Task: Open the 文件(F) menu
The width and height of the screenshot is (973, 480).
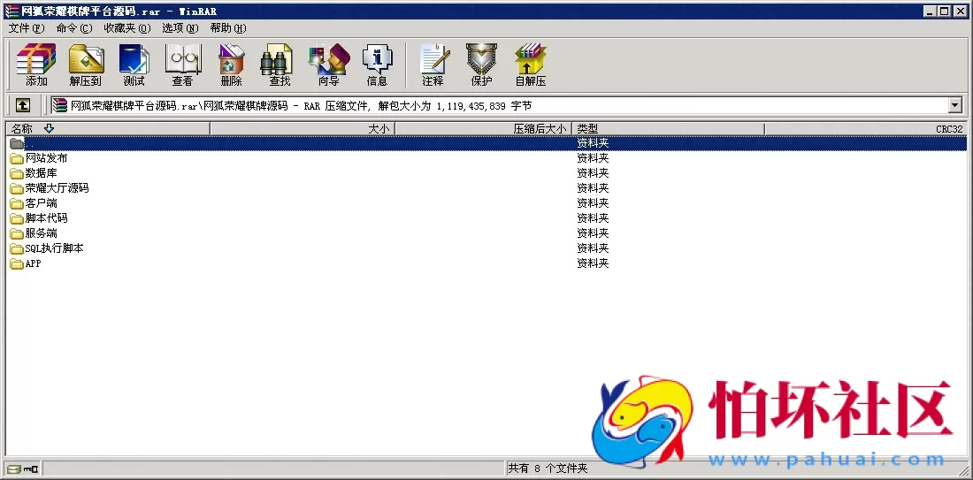Action: [x=27, y=28]
